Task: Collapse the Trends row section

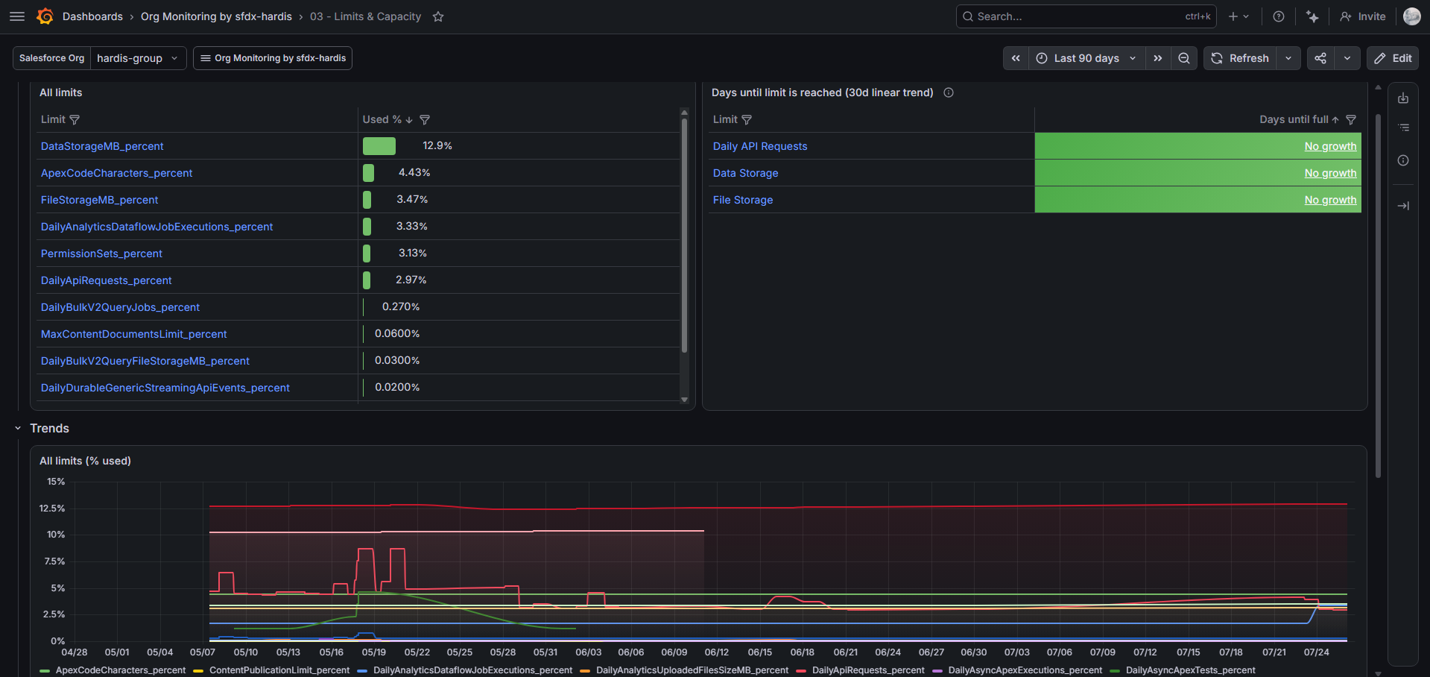Action: (x=18, y=428)
